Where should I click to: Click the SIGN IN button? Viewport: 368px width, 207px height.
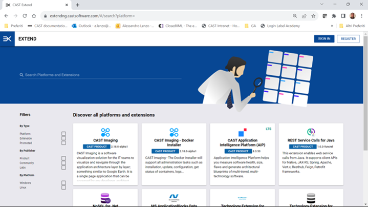(x=324, y=39)
